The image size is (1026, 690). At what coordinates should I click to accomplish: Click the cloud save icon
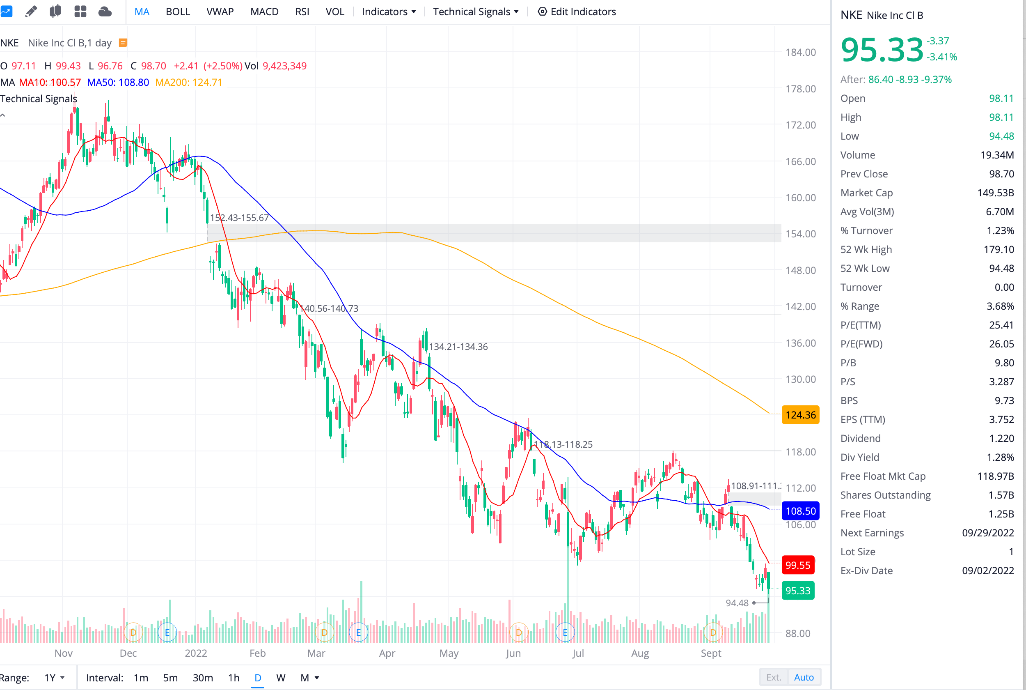point(105,11)
